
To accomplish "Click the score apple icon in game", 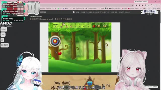I will click(x=94, y=26).
